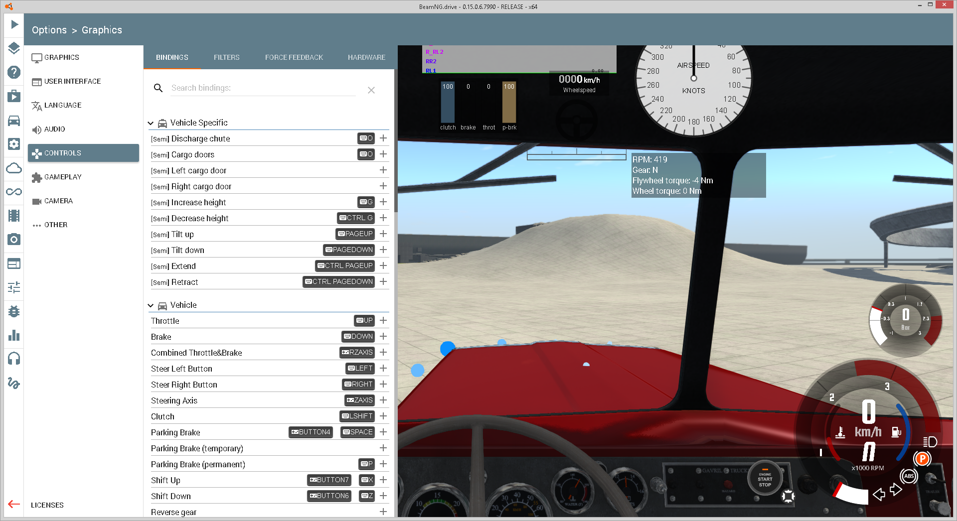Image resolution: width=957 pixels, height=521 pixels.
Task: Select the Controls options section
Action: pyautogui.click(x=83, y=153)
